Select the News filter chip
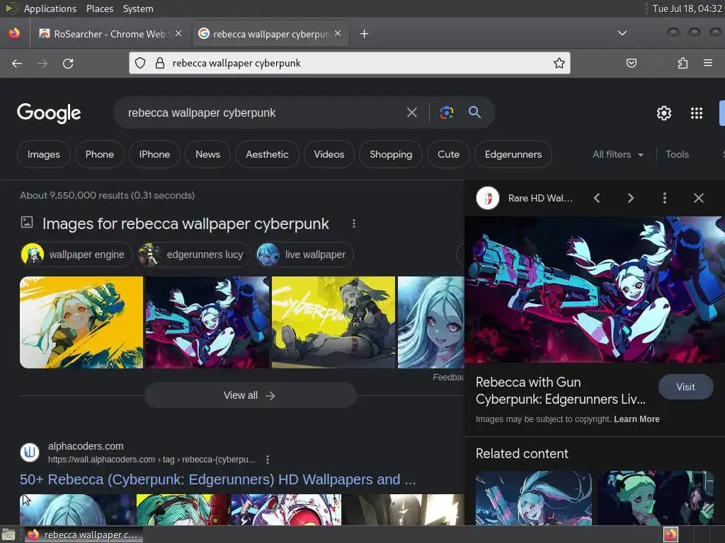725x543 pixels. (207, 154)
